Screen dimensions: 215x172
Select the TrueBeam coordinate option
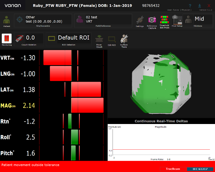[172, 169]
